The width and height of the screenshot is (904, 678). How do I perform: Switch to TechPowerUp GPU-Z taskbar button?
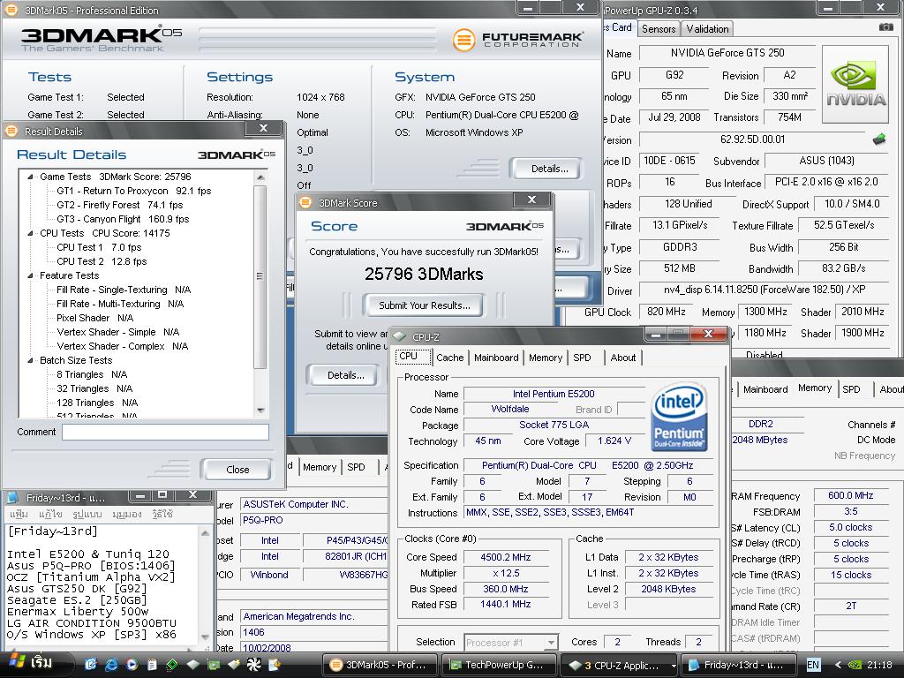(x=500, y=665)
